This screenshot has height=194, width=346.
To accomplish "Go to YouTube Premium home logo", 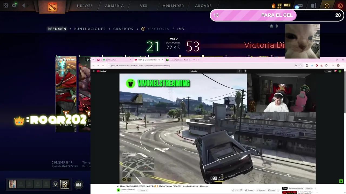I will (102, 71).
